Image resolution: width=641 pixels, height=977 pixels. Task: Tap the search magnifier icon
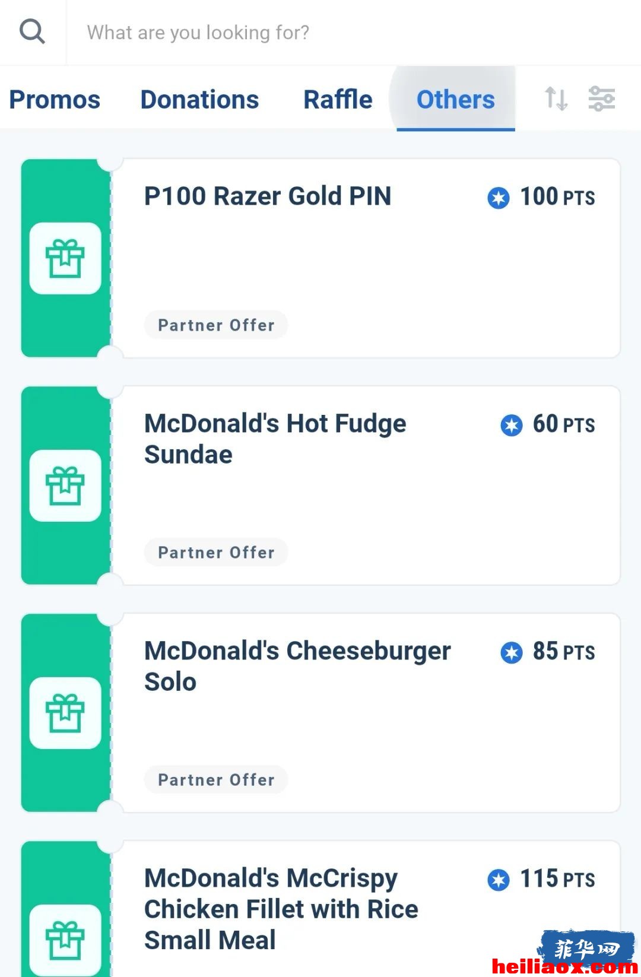[x=32, y=31]
